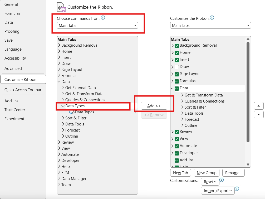Open the Proofing settings category
This screenshot has width=265, height=199.
(12, 31)
